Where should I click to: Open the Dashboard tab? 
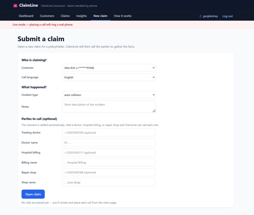26,16
